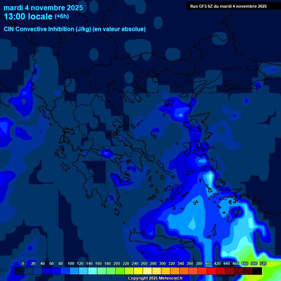
Task: Choose the pure blue 60 legend swatch
Action: [47, 271]
